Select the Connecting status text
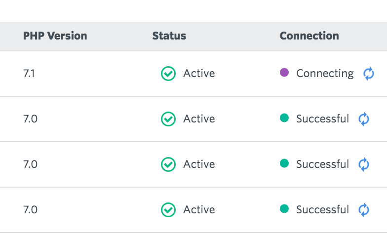387x240 pixels. click(325, 74)
